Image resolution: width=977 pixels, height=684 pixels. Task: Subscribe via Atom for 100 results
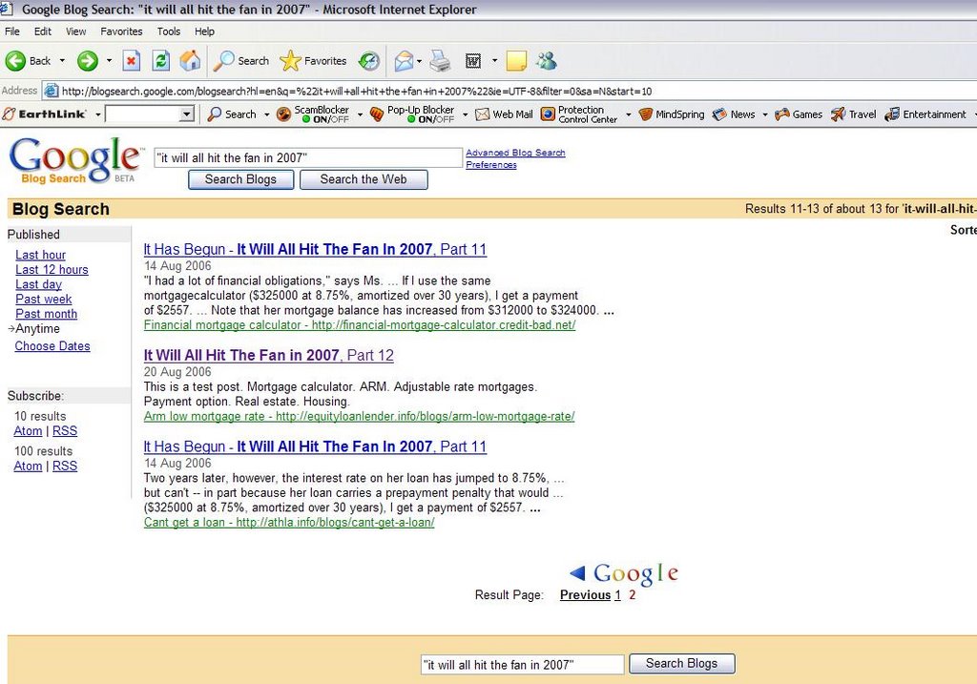point(28,466)
